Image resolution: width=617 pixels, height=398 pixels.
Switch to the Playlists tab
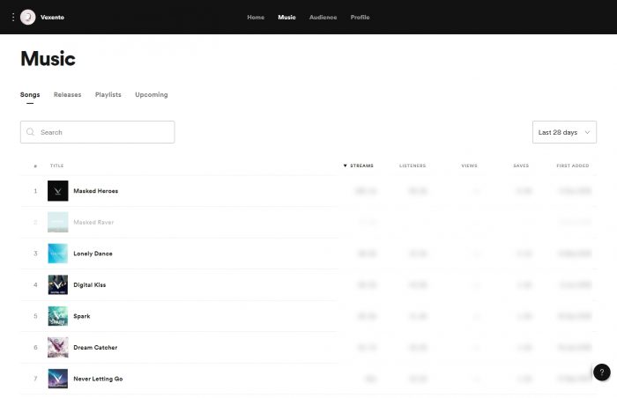[108, 94]
